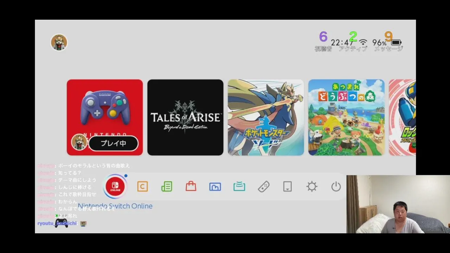Select the partially visible Rockman game tile
The height and width of the screenshot is (253, 450).
click(402, 117)
